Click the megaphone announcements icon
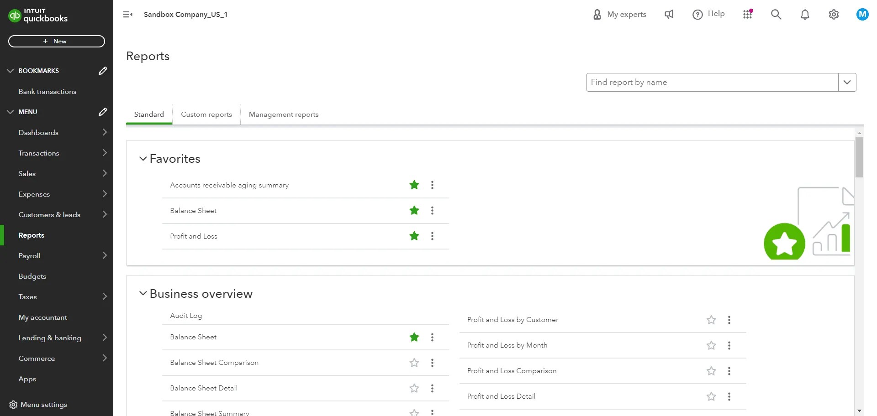 [669, 15]
